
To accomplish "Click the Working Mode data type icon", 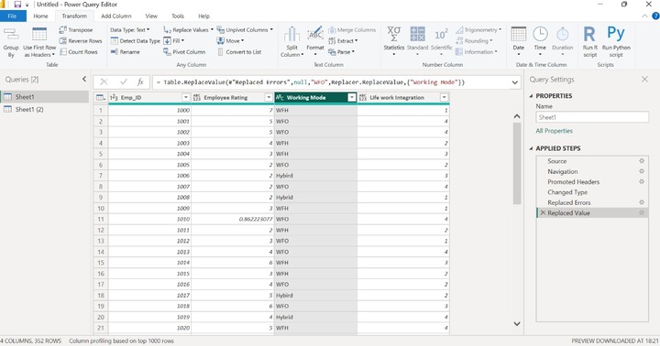I will 280,98.
